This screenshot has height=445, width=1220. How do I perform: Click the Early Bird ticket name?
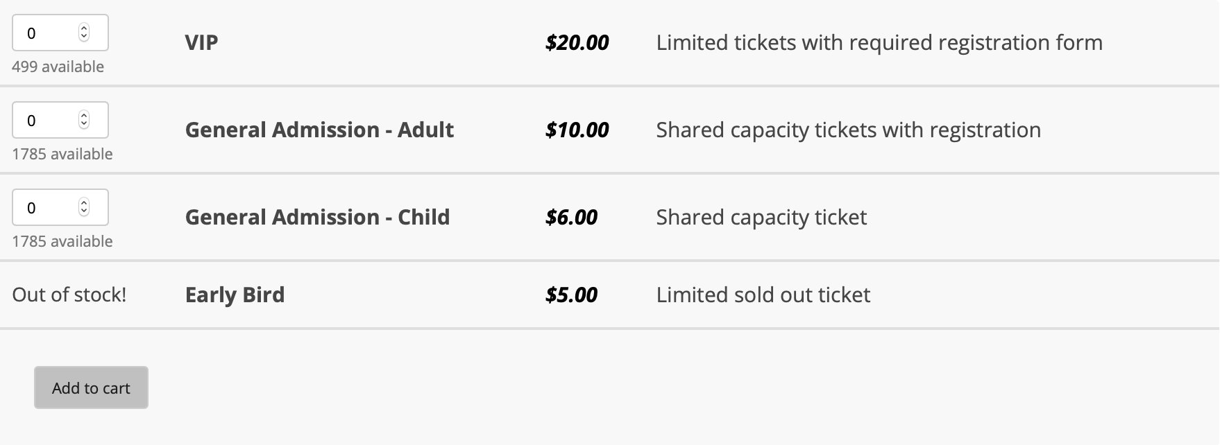coord(234,295)
